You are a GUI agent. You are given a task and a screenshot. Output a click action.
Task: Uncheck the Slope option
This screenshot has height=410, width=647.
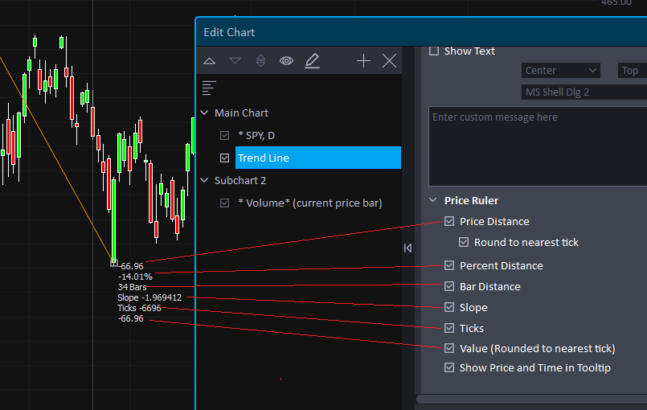(449, 308)
